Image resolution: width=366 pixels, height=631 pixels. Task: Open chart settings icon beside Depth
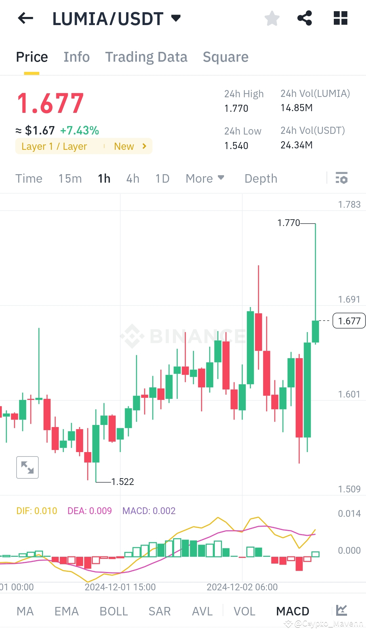coord(342,178)
